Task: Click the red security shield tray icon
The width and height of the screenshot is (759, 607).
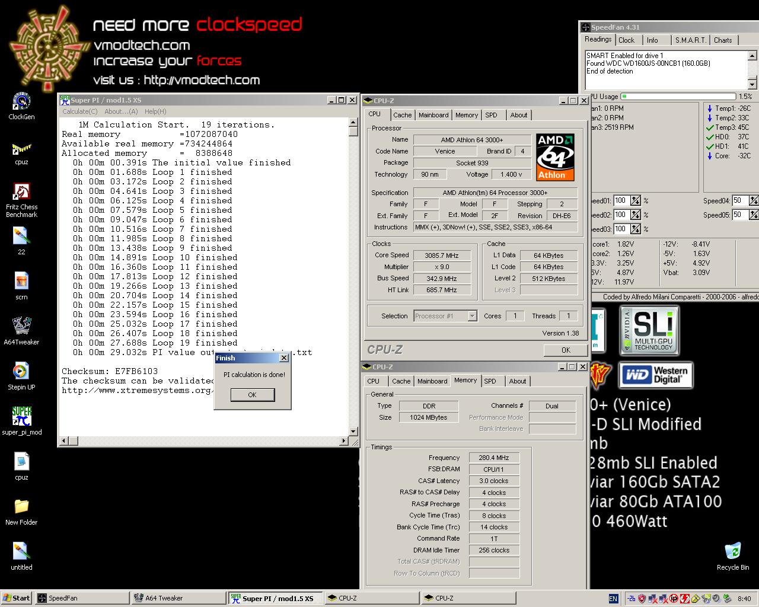Action: (x=642, y=599)
